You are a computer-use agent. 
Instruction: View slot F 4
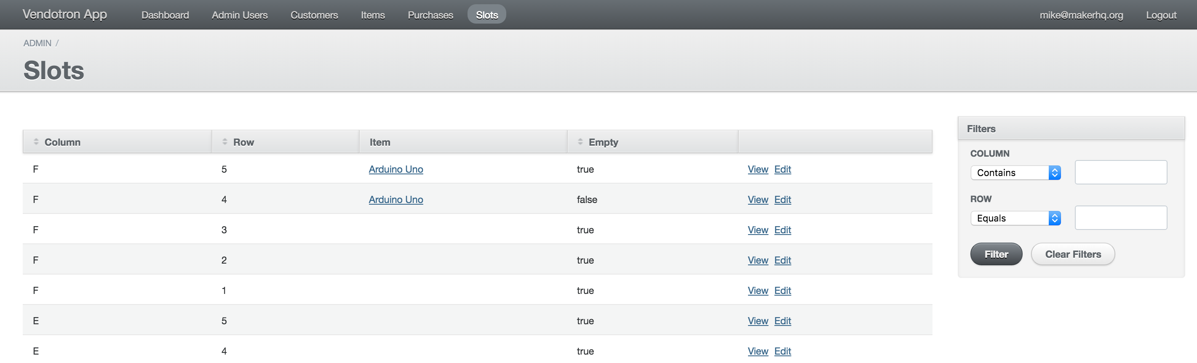tap(757, 200)
